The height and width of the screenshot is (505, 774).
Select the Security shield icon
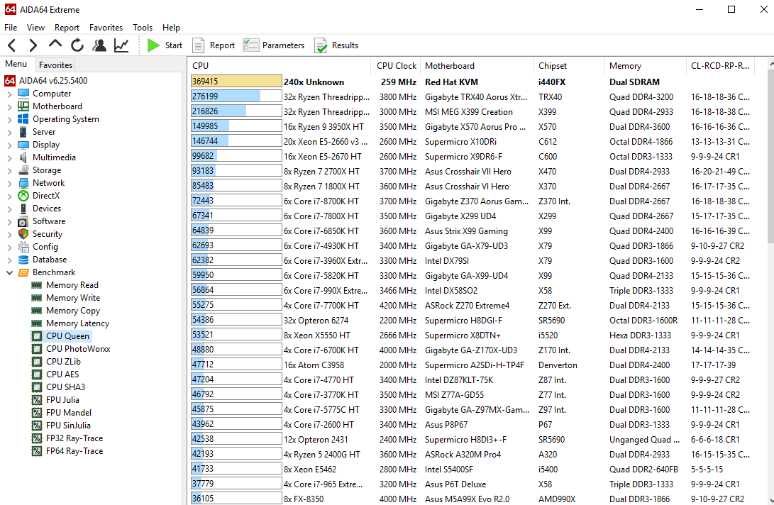(23, 234)
